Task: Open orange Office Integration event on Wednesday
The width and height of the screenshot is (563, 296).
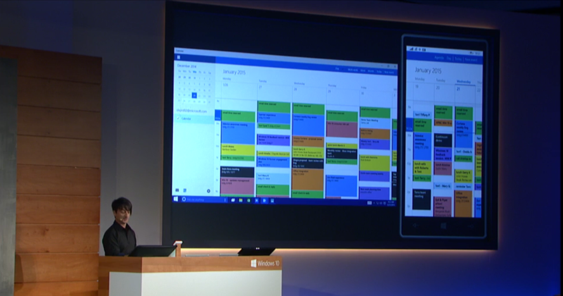Action: coord(307,180)
